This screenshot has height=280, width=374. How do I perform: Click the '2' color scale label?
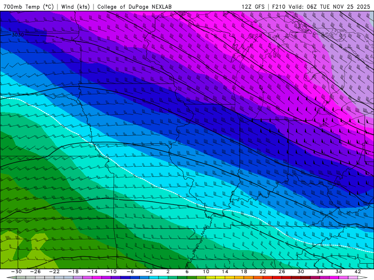168,272
